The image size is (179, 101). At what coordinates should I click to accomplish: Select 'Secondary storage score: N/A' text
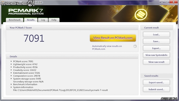pos(28,81)
